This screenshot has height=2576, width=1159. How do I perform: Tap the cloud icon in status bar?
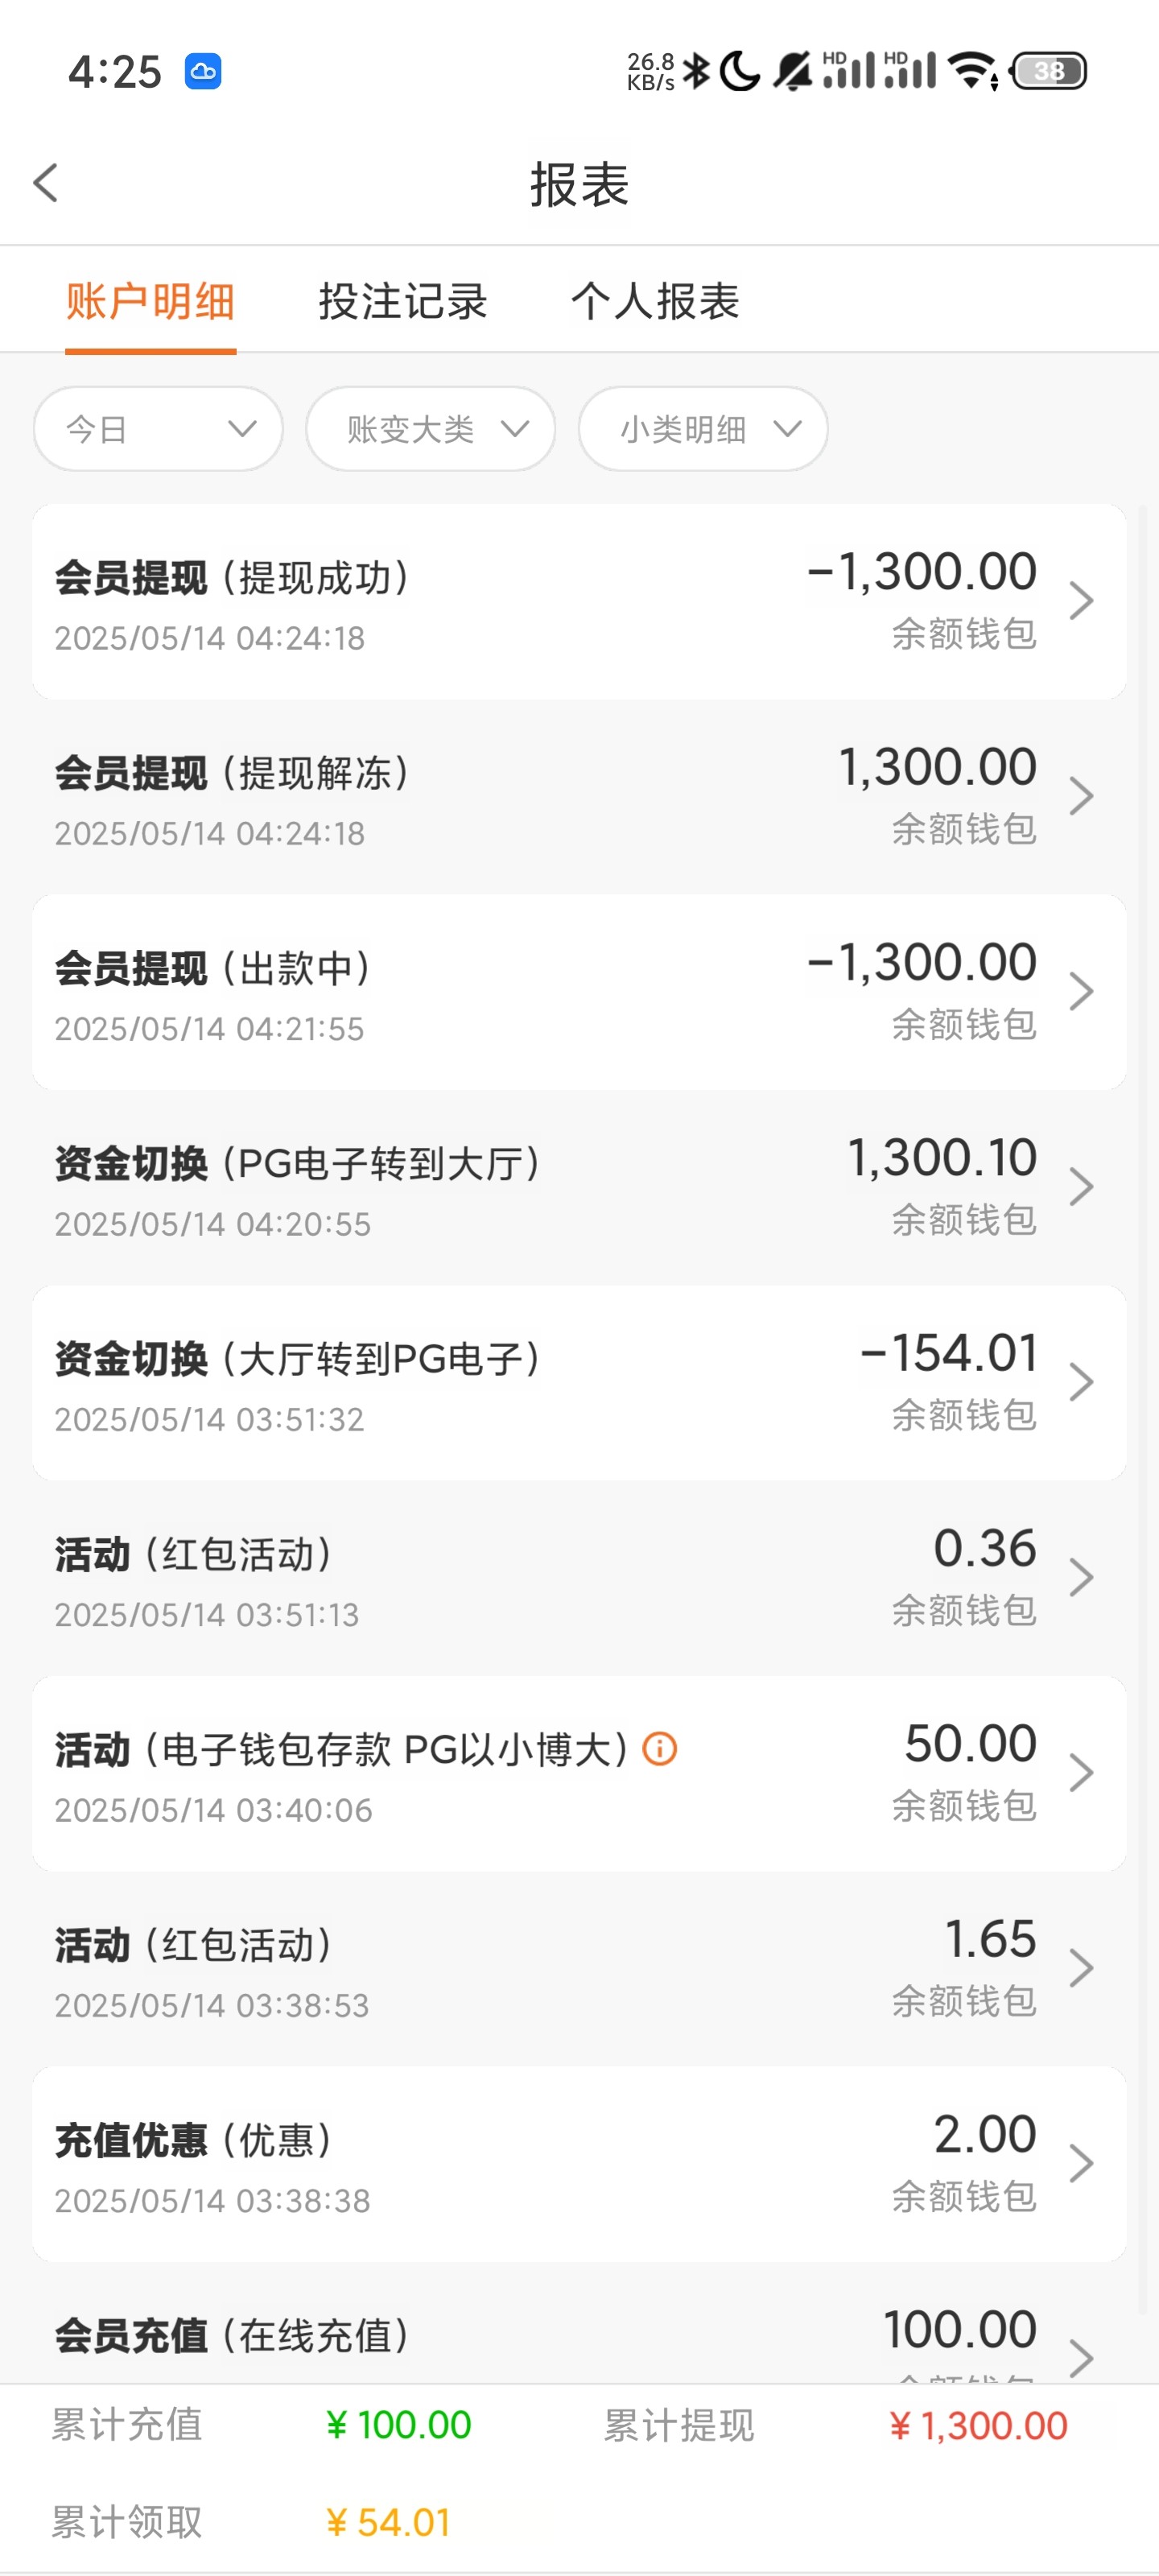203,72
